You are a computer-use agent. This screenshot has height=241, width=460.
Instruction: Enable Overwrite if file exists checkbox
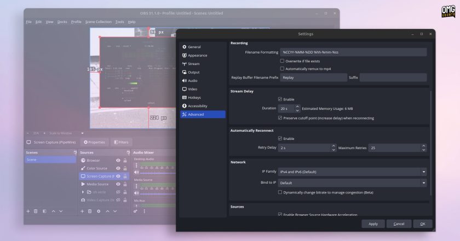point(282,61)
